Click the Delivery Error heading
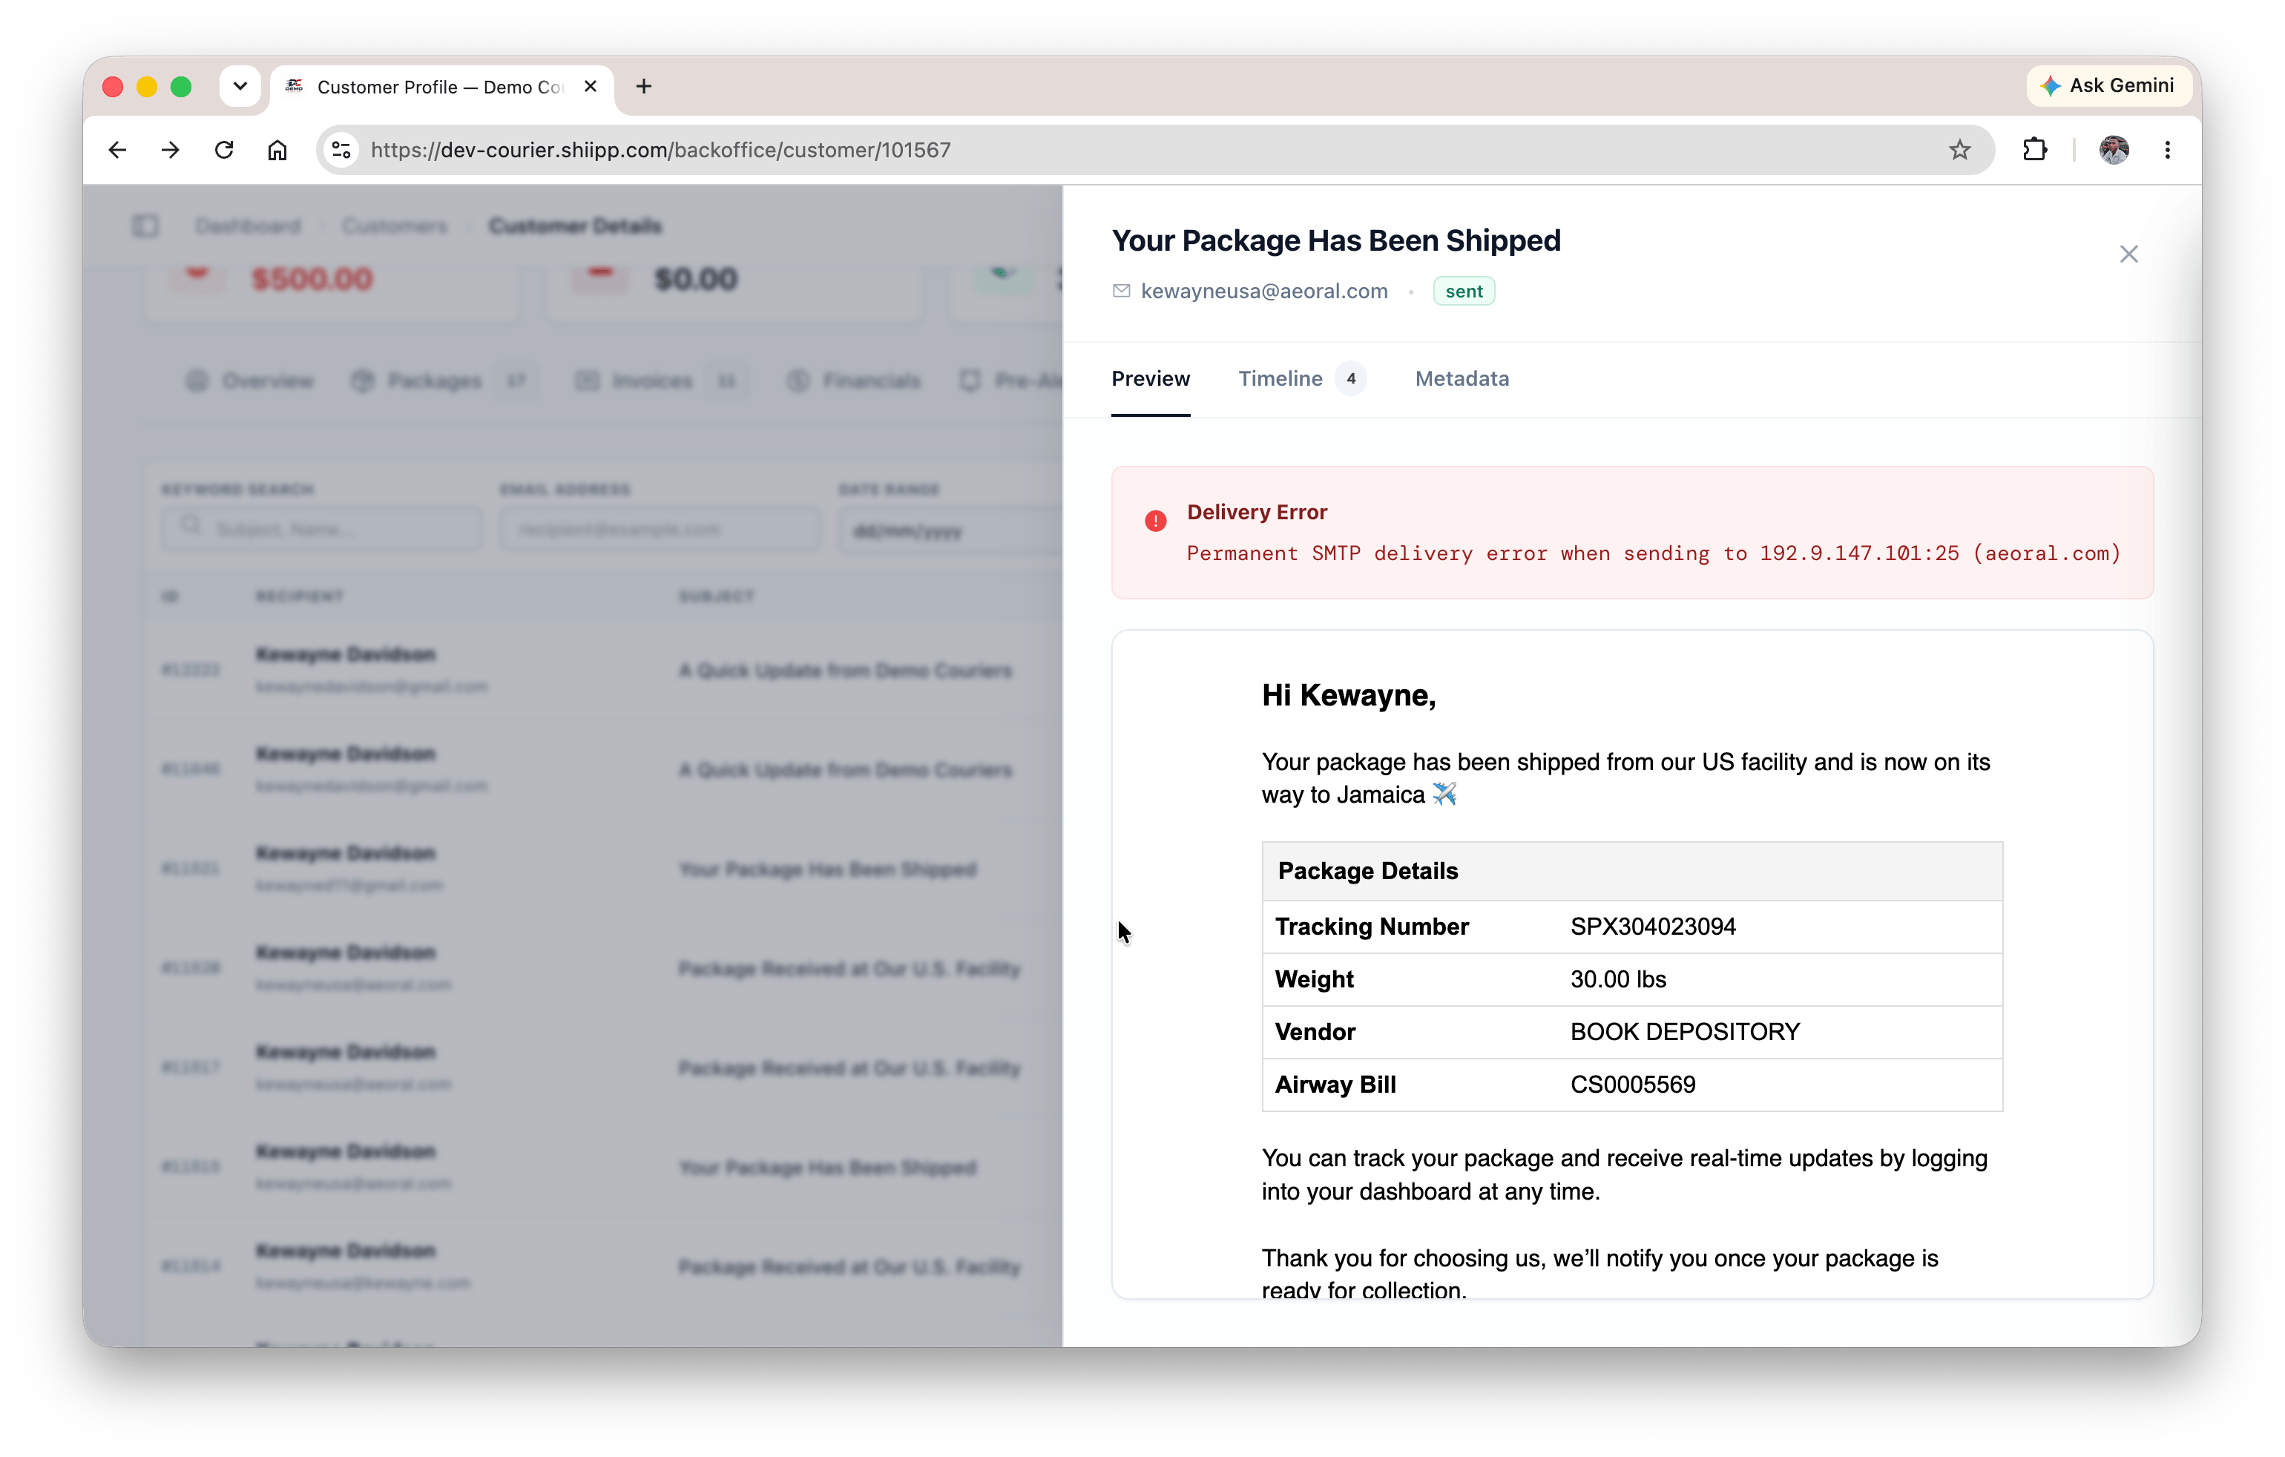 (1256, 513)
